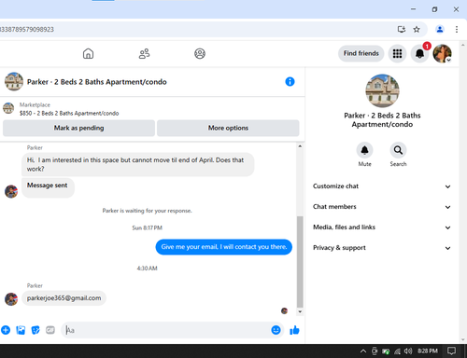Click the browser address bar URL

click(x=27, y=29)
